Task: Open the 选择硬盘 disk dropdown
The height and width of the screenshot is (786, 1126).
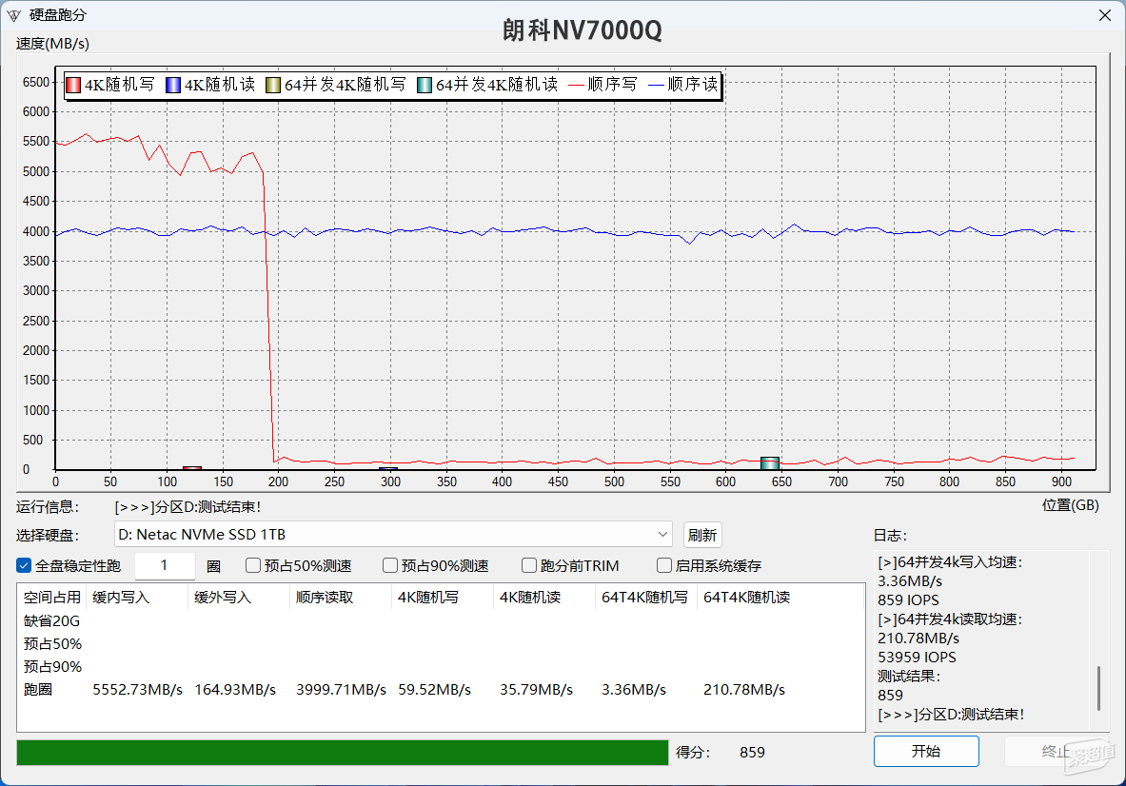Action: [393, 535]
